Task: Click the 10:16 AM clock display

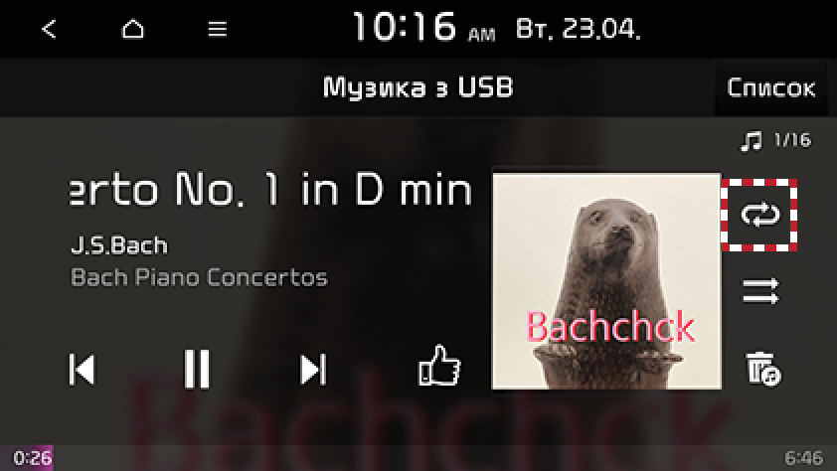Action: [423, 28]
